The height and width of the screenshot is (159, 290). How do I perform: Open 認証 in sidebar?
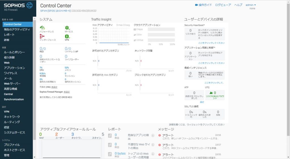click(x=7, y=127)
